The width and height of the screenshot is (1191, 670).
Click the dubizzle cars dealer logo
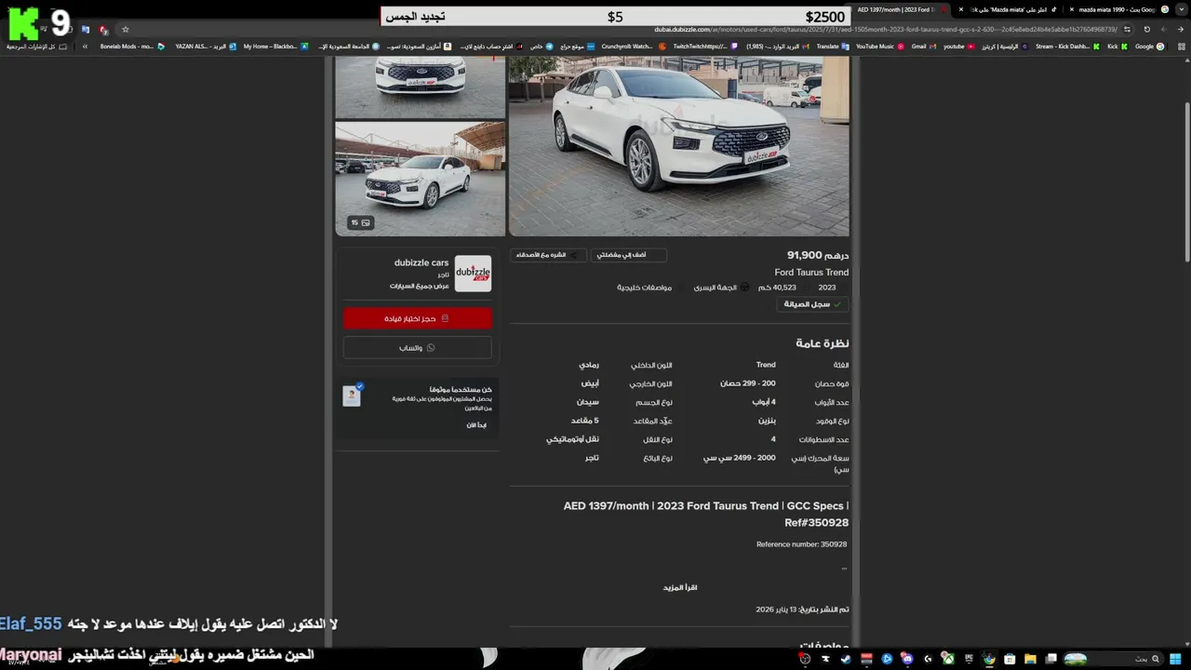click(473, 274)
